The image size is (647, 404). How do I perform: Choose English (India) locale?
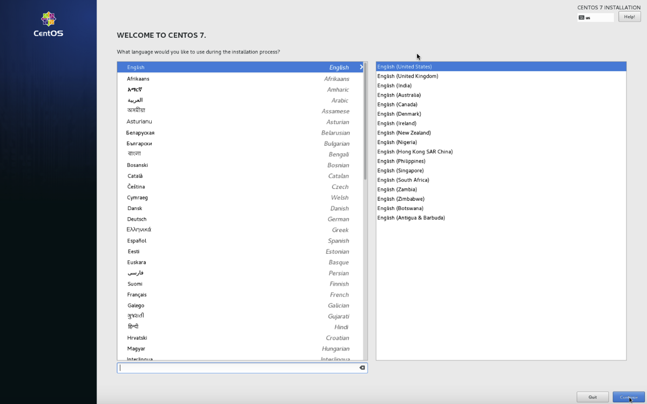(x=501, y=85)
